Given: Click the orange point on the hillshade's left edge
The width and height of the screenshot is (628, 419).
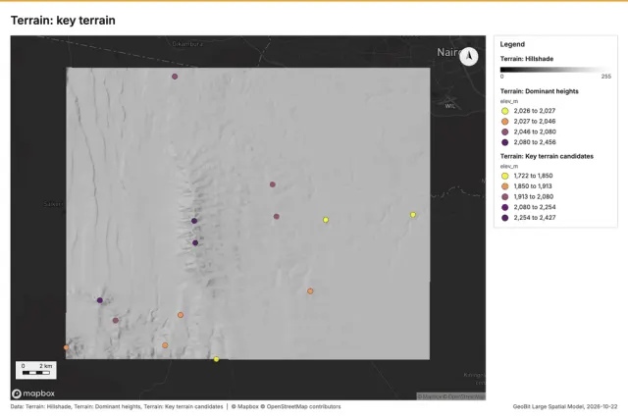Looking at the screenshot, I should [66, 347].
